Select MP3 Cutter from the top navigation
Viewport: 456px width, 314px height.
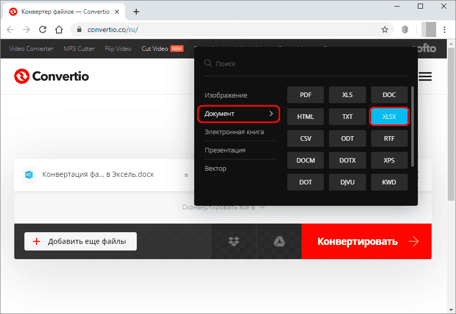pyautogui.click(x=79, y=48)
